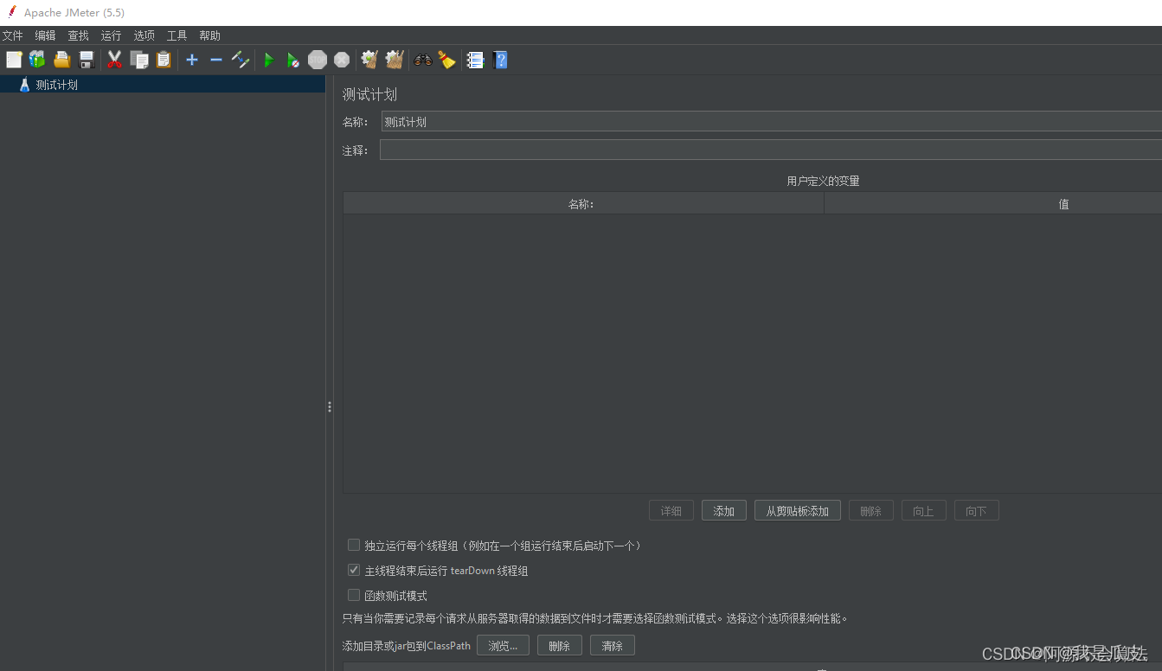Click the 浏览... button
The image size is (1162, 671).
tap(503, 645)
